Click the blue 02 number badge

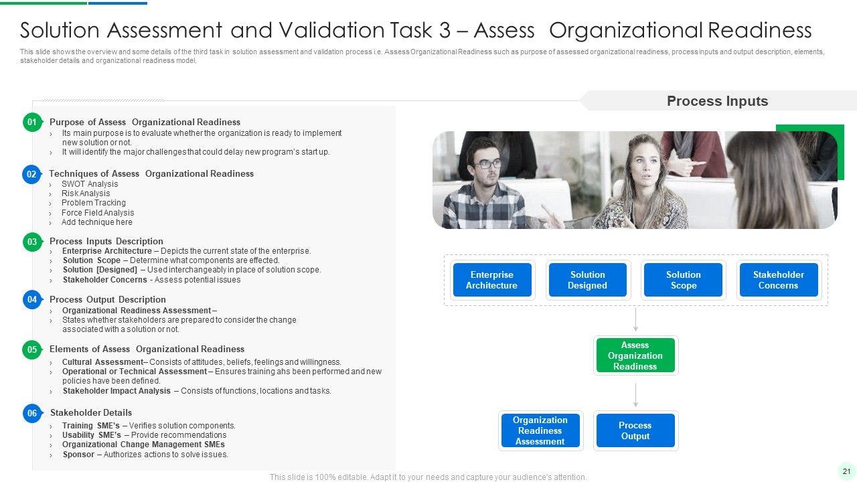[x=31, y=174]
